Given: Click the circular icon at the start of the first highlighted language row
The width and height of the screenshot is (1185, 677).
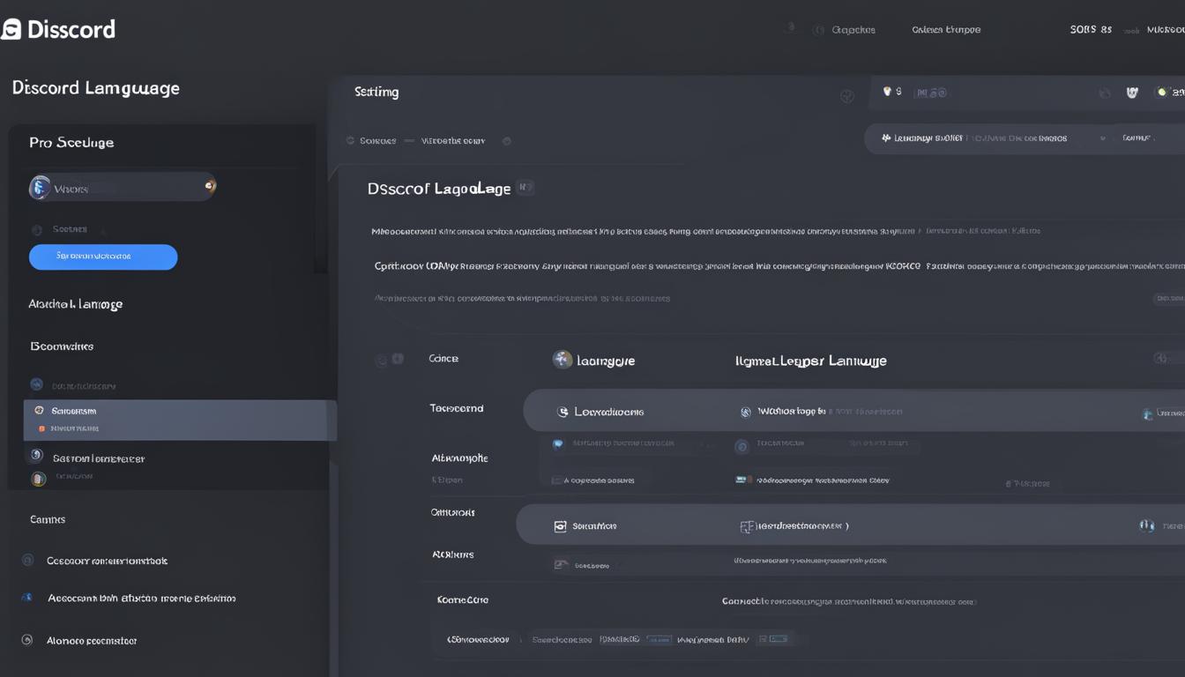Looking at the screenshot, I should (x=562, y=412).
